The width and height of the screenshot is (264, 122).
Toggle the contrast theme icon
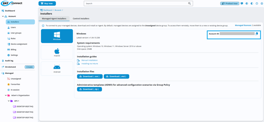(x=252, y=3)
